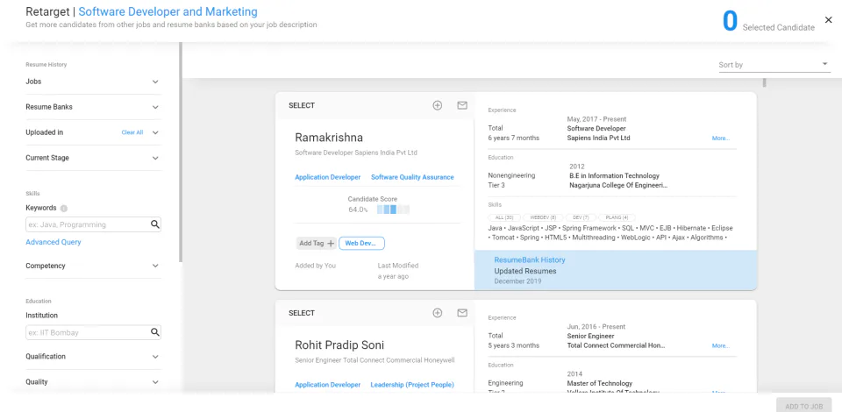Viewport: 842px width, 412px height.
Task: Click the Institution search magnifier icon
Action: coord(155,332)
